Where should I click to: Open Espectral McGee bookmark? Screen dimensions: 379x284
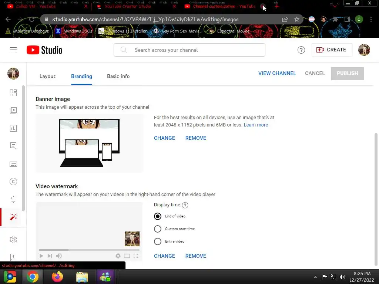[229, 31]
